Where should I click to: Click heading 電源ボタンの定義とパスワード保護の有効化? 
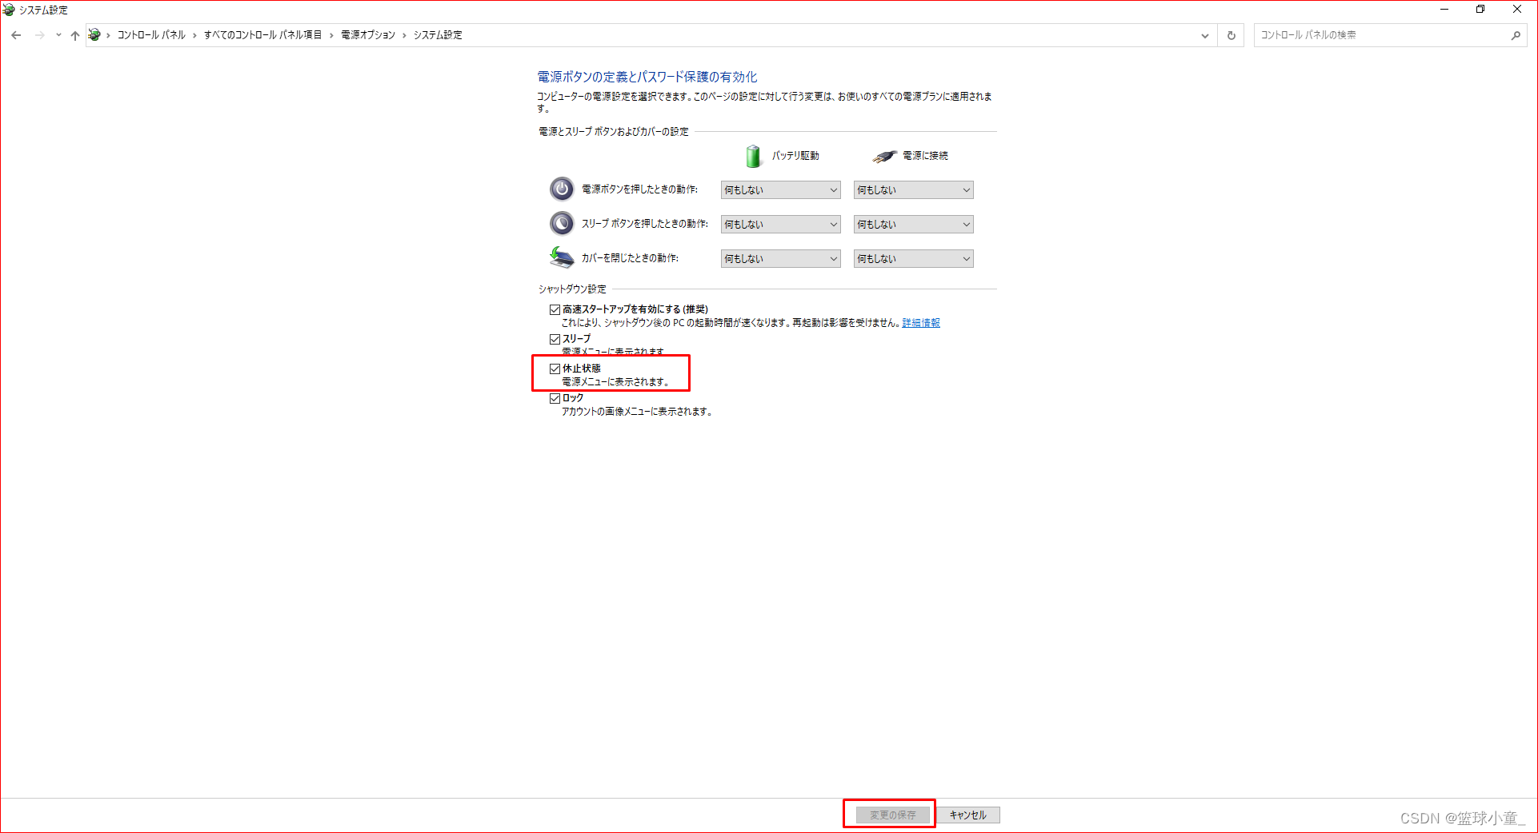coord(647,77)
